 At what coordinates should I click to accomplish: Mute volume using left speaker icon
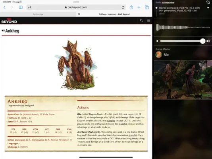pyautogui.click(x=157, y=41)
